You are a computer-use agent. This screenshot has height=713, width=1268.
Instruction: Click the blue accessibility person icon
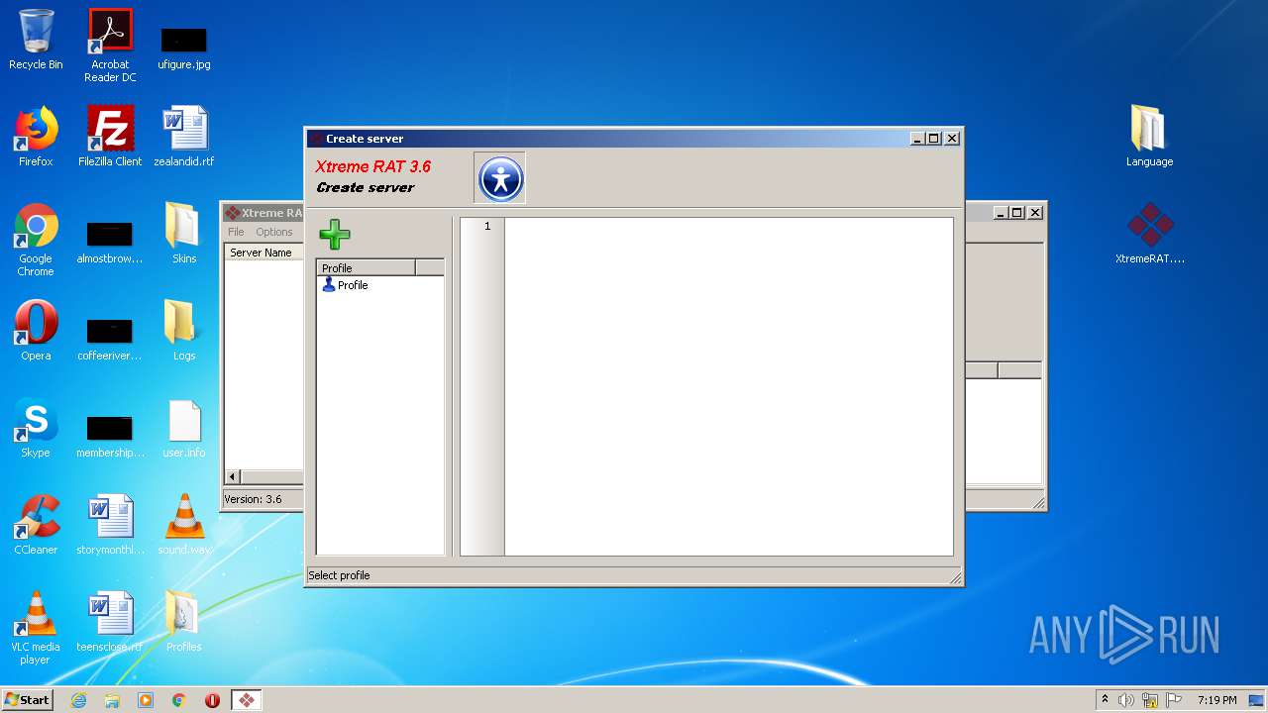(x=500, y=179)
